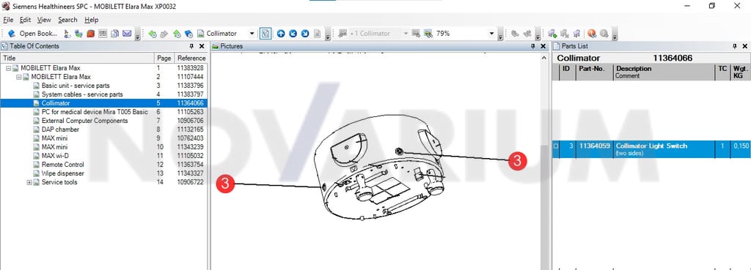Select System cables - service parts
This screenshot has width=751, height=270.
(82, 94)
